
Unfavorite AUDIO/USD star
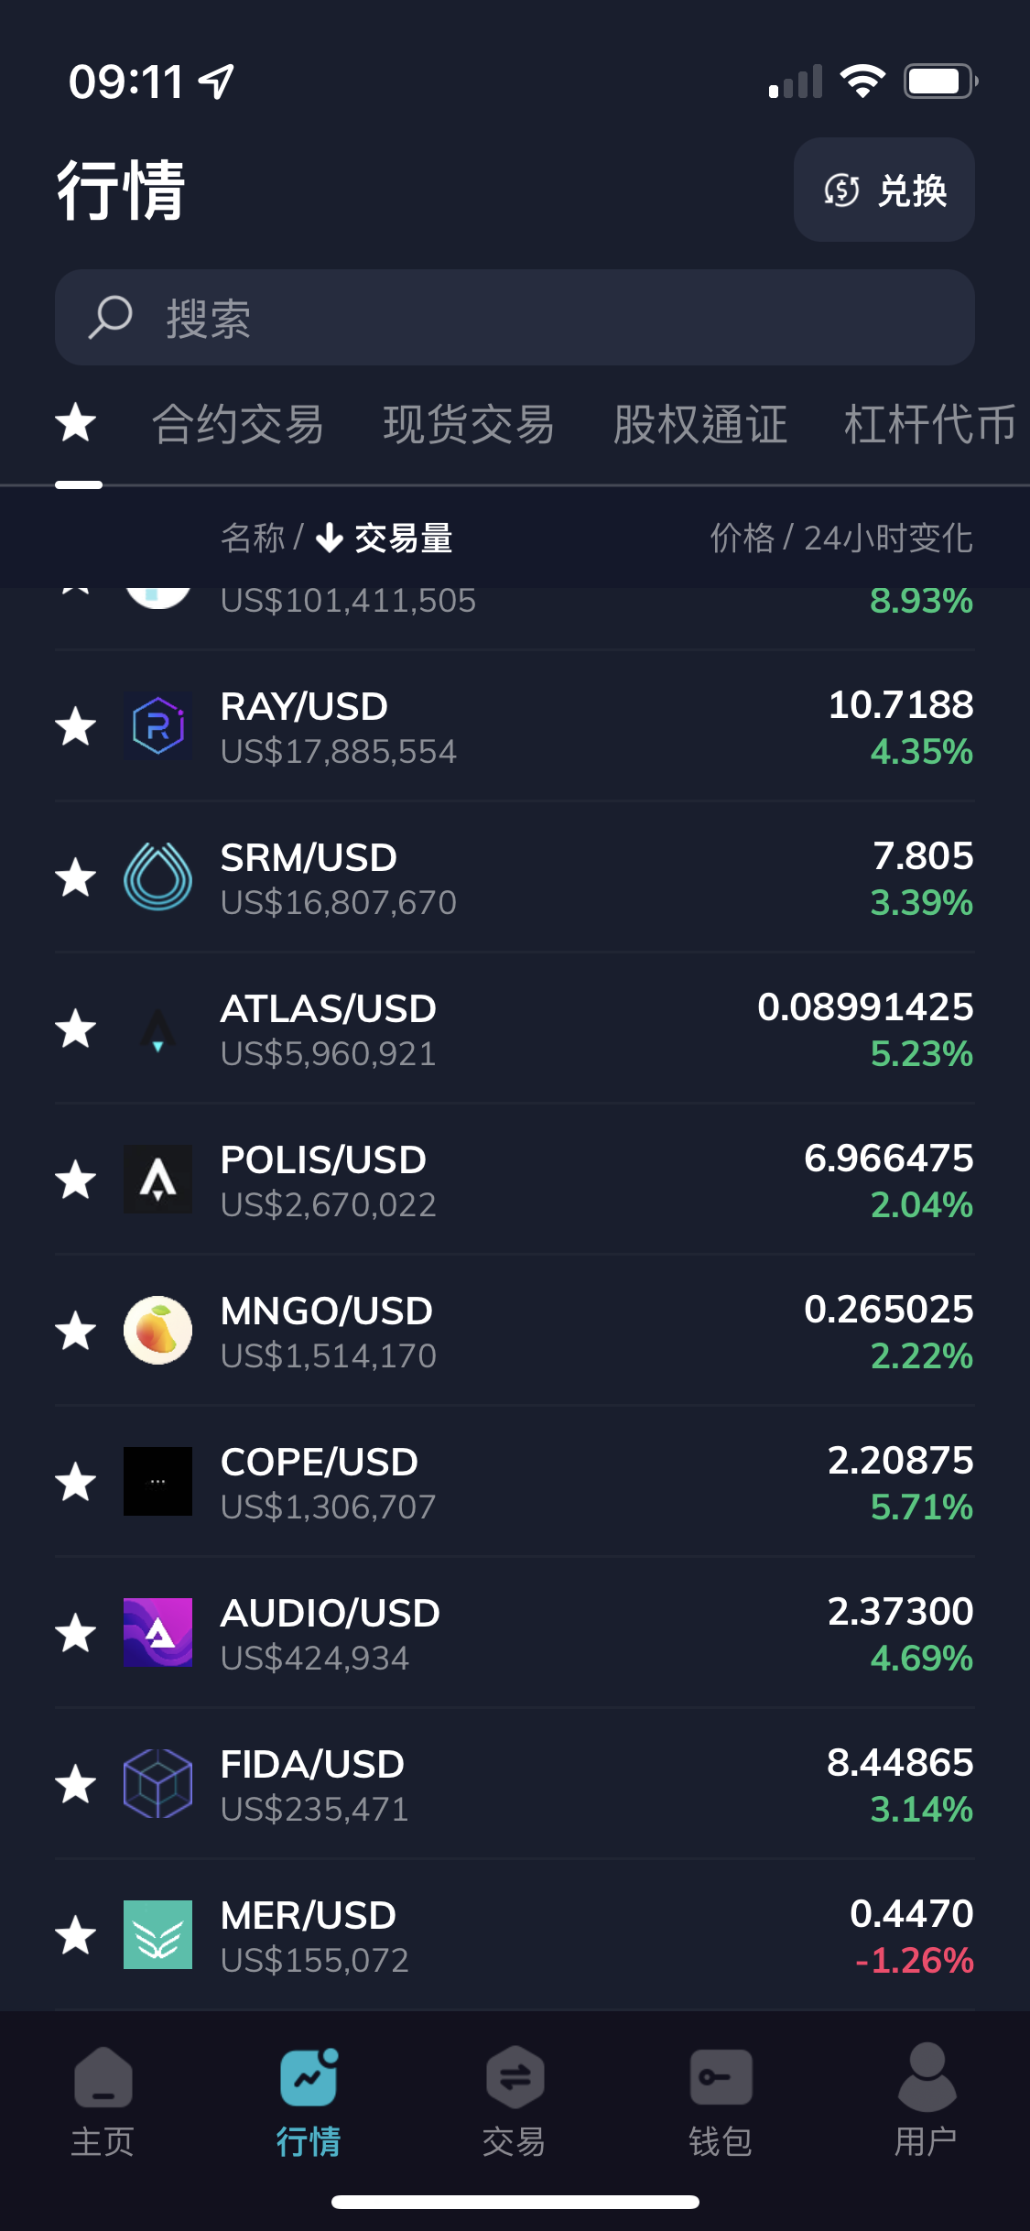pyautogui.click(x=76, y=1633)
